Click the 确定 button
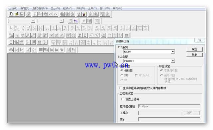The height and width of the screenshot is (130, 213). tap(194, 49)
